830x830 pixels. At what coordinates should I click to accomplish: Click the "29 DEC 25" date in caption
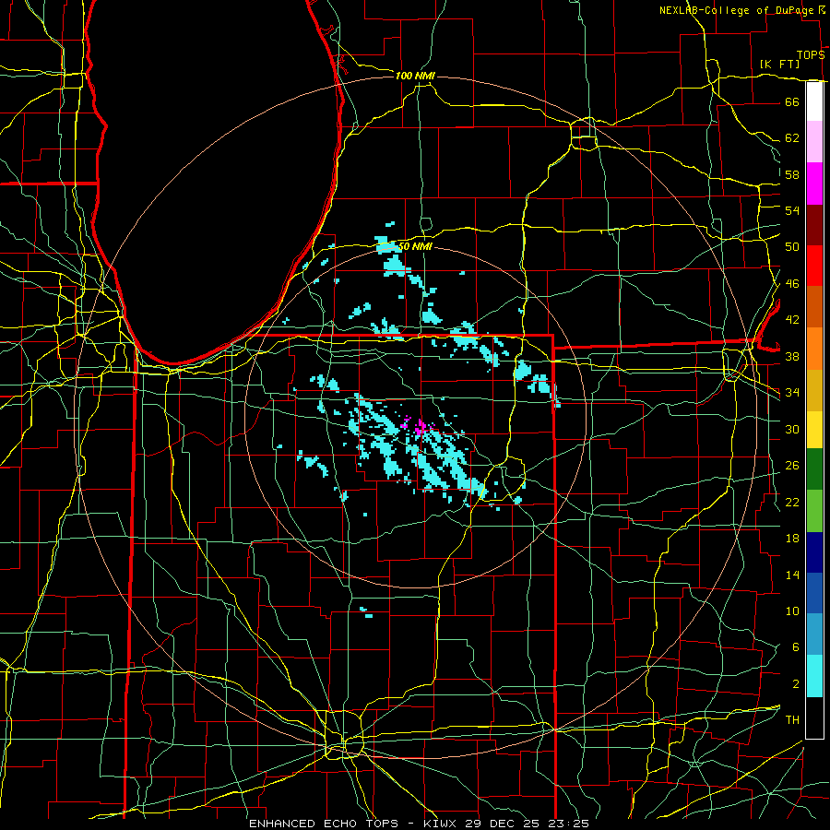click(502, 824)
